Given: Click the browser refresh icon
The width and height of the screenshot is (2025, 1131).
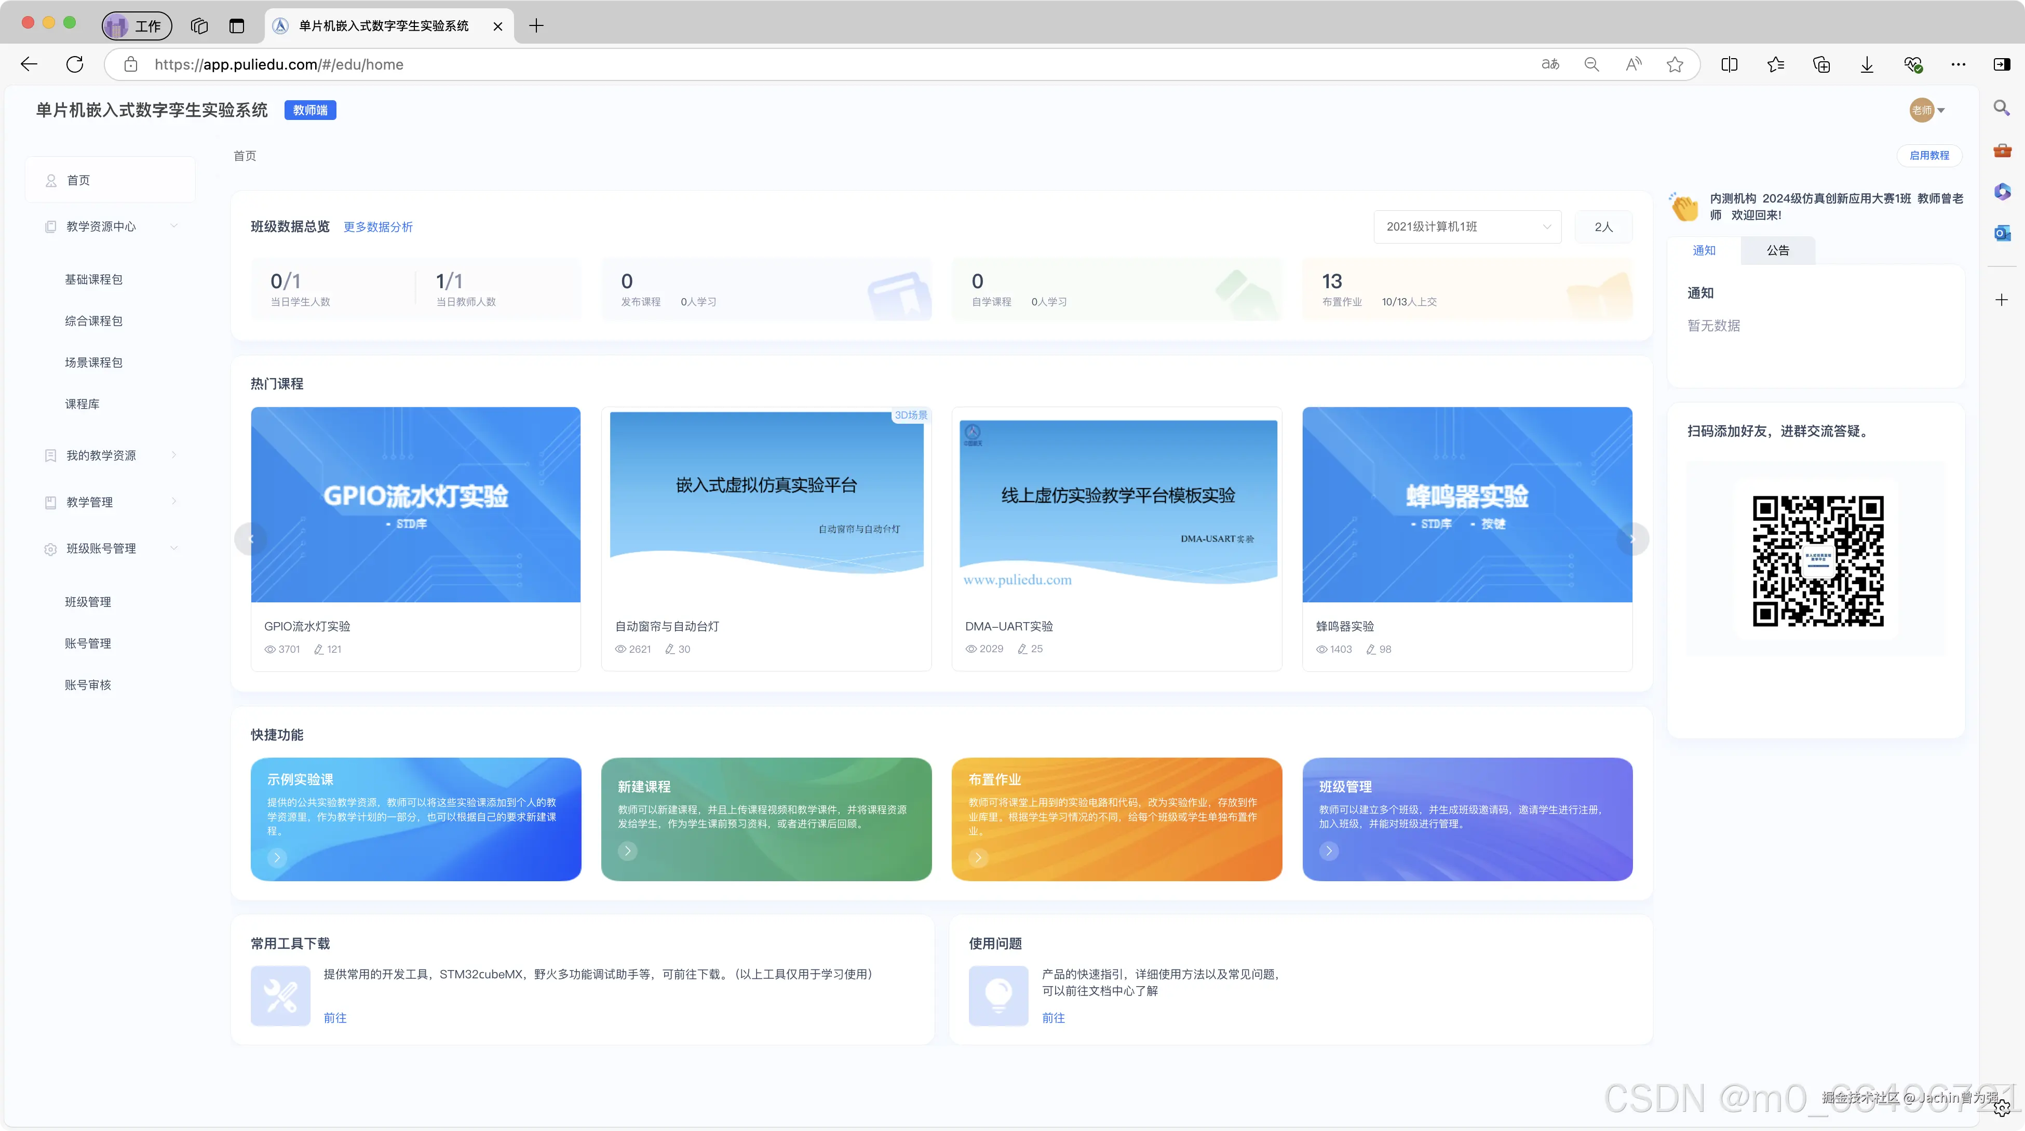Looking at the screenshot, I should coord(75,64).
